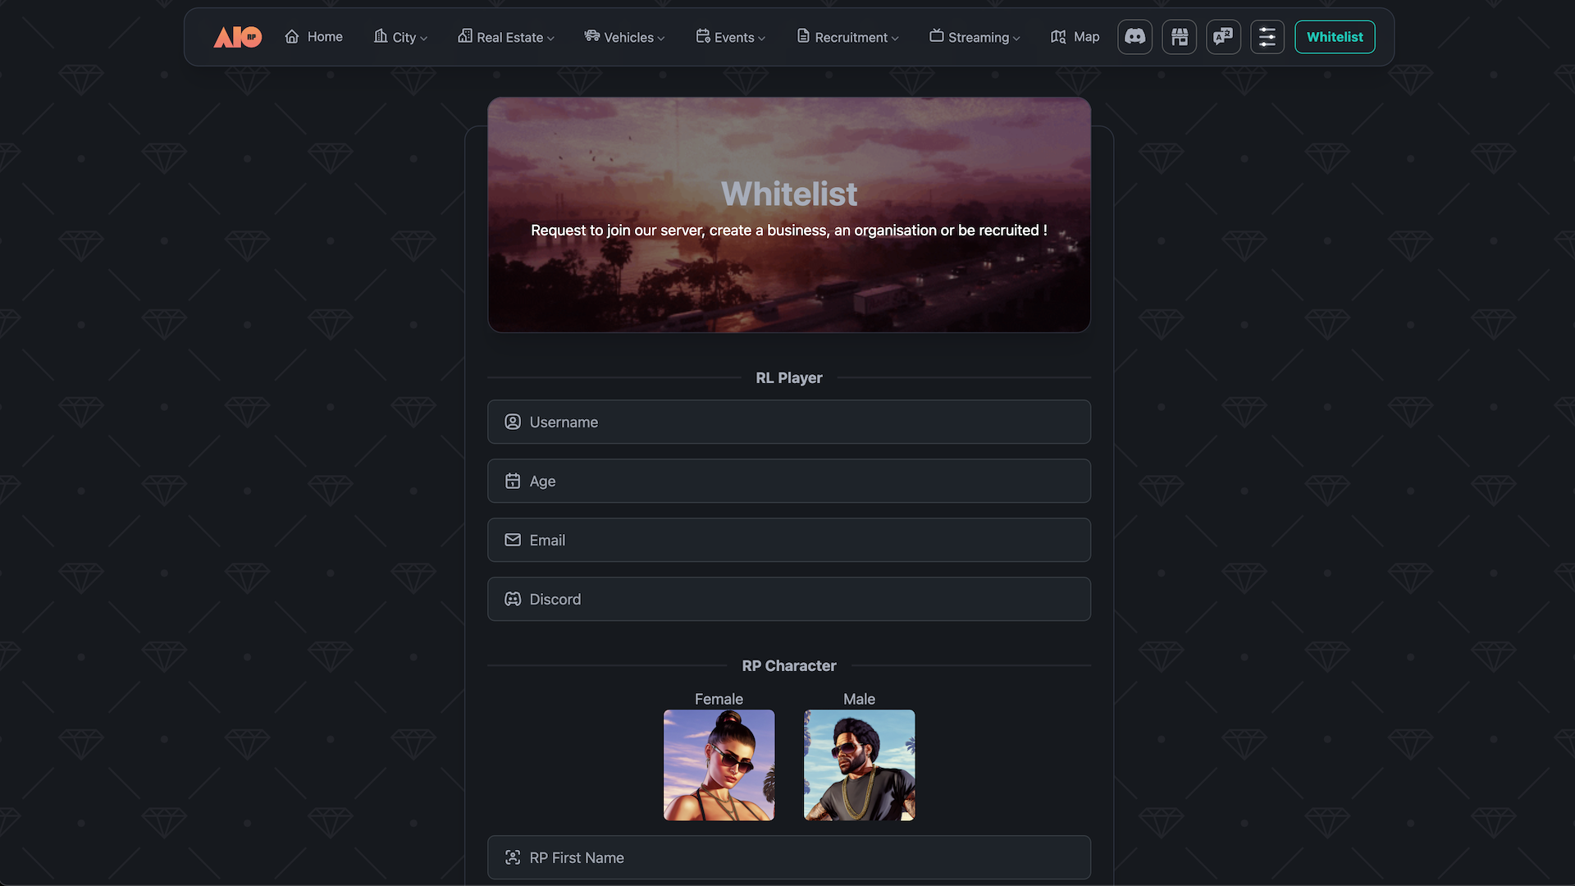The height and width of the screenshot is (886, 1575).
Task: Open the Discord icon in navbar
Action: pyautogui.click(x=1134, y=37)
